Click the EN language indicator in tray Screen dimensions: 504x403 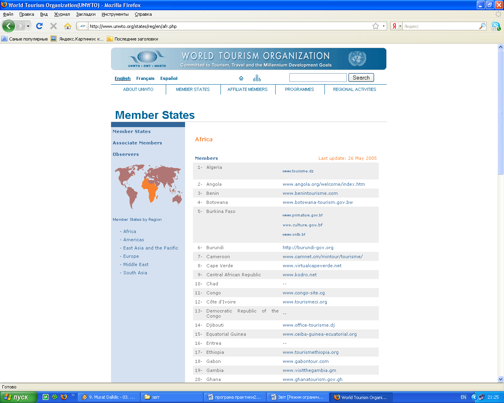pos(463,397)
